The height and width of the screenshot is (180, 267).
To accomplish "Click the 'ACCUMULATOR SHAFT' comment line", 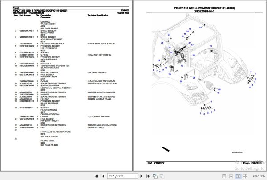I will 52,39.
